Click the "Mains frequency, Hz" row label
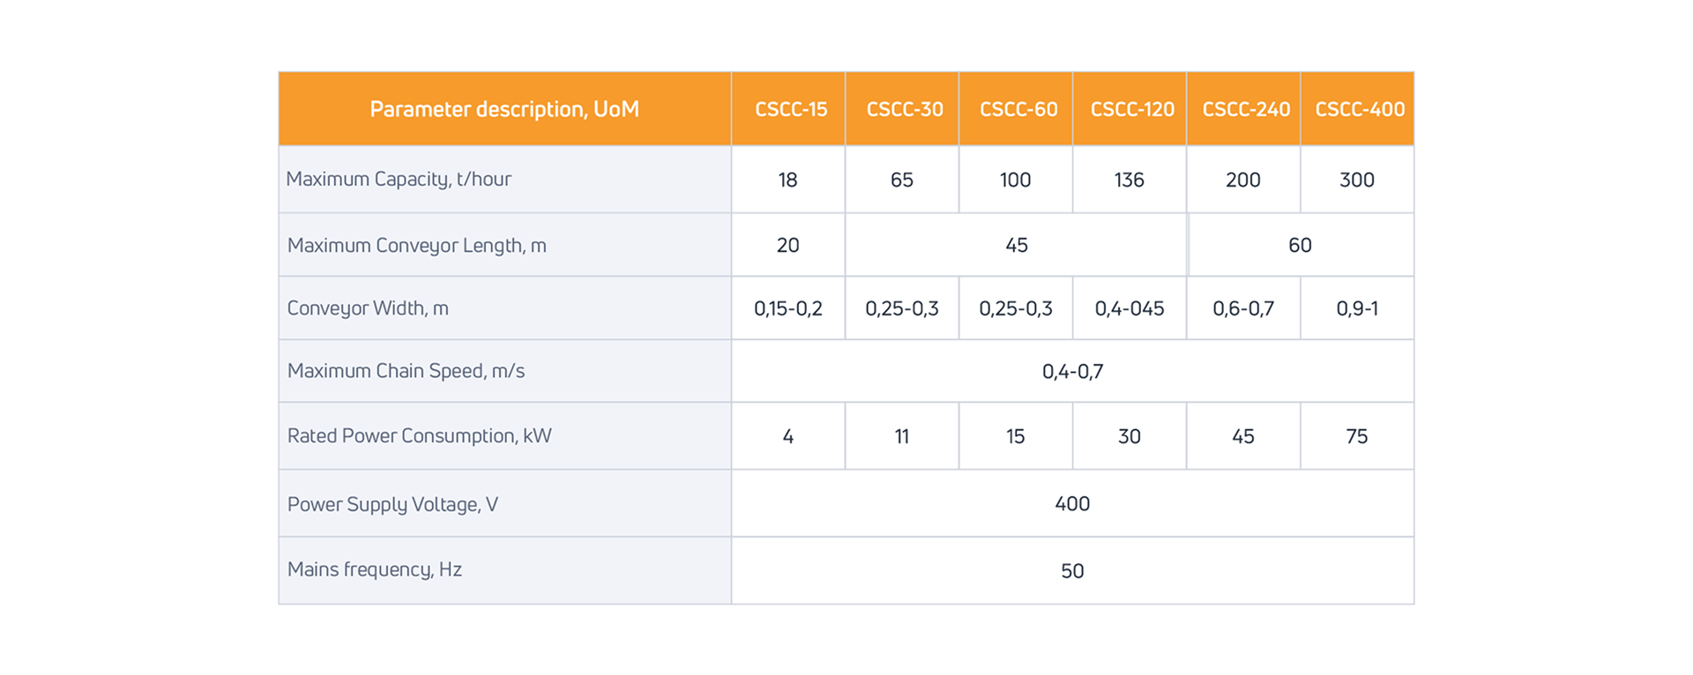Screen dimensions: 1693x675 point(374,569)
